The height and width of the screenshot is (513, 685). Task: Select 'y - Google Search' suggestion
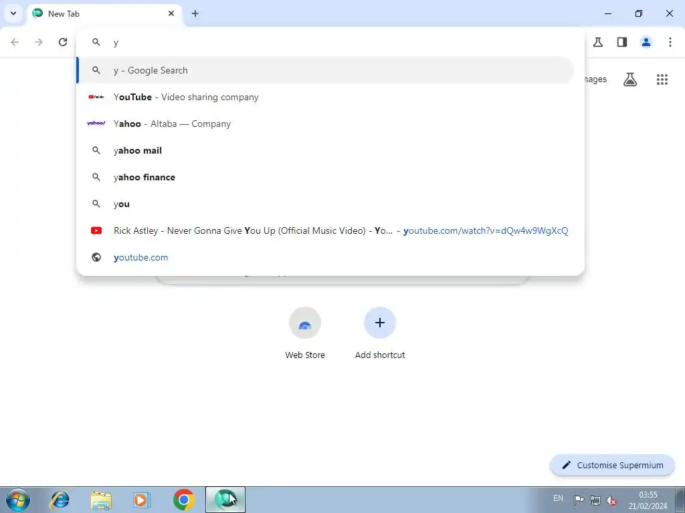coord(326,70)
